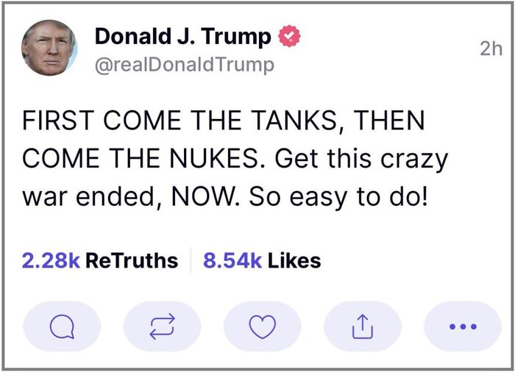
Task: Click the 8.54k count number
Action: point(232,260)
